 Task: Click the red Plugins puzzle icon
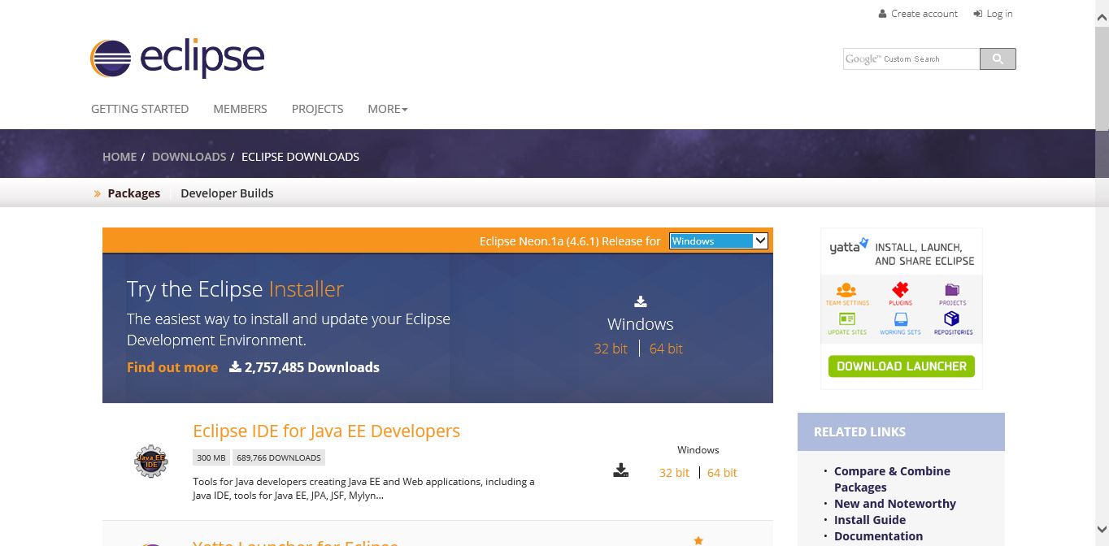[900, 289]
